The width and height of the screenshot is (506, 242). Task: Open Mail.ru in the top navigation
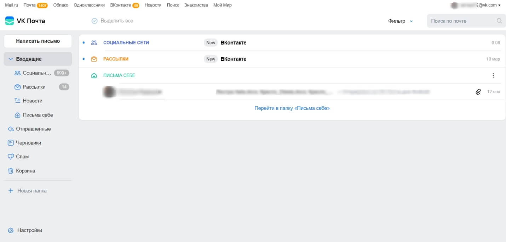point(11,5)
